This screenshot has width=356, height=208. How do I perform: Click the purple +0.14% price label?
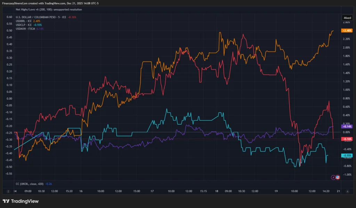click(x=347, y=127)
